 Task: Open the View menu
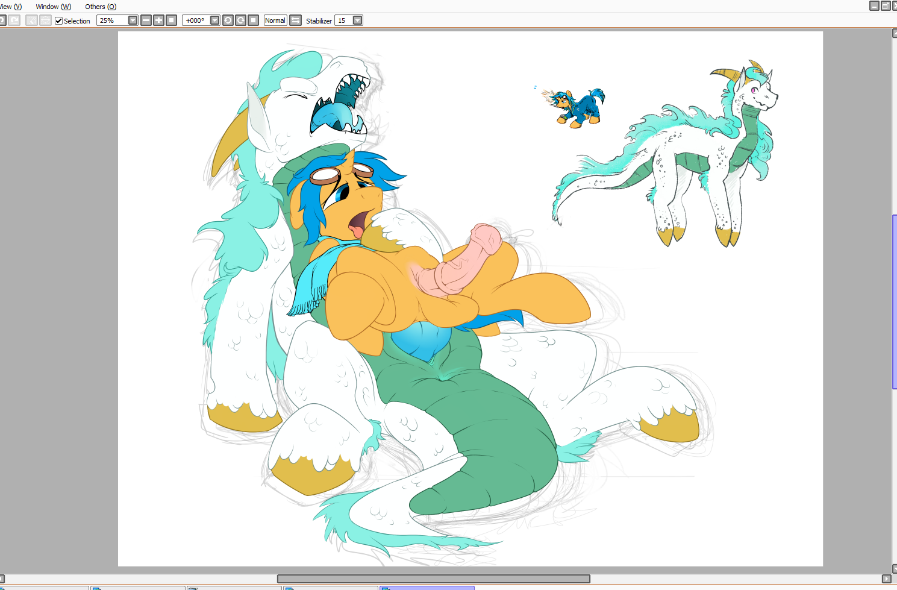click(x=10, y=7)
